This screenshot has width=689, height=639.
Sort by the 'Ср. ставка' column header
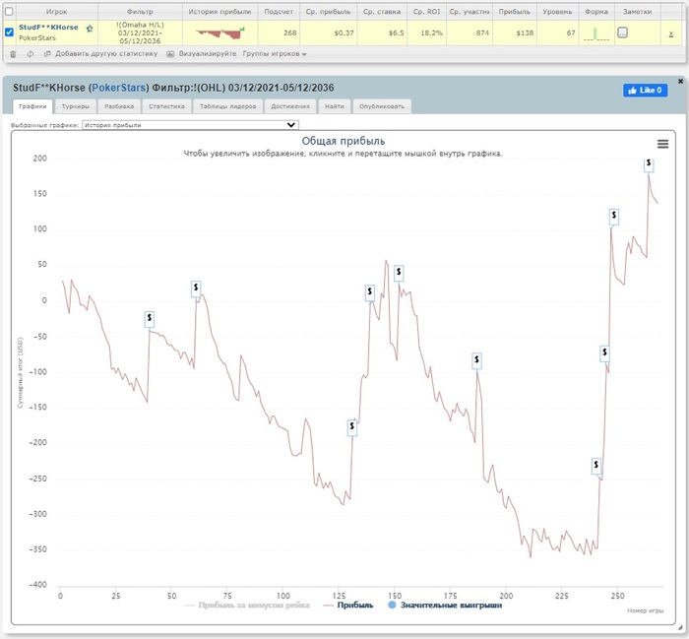pos(382,12)
